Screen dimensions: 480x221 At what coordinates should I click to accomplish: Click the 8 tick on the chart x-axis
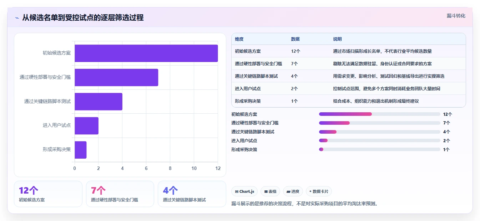[170, 168]
